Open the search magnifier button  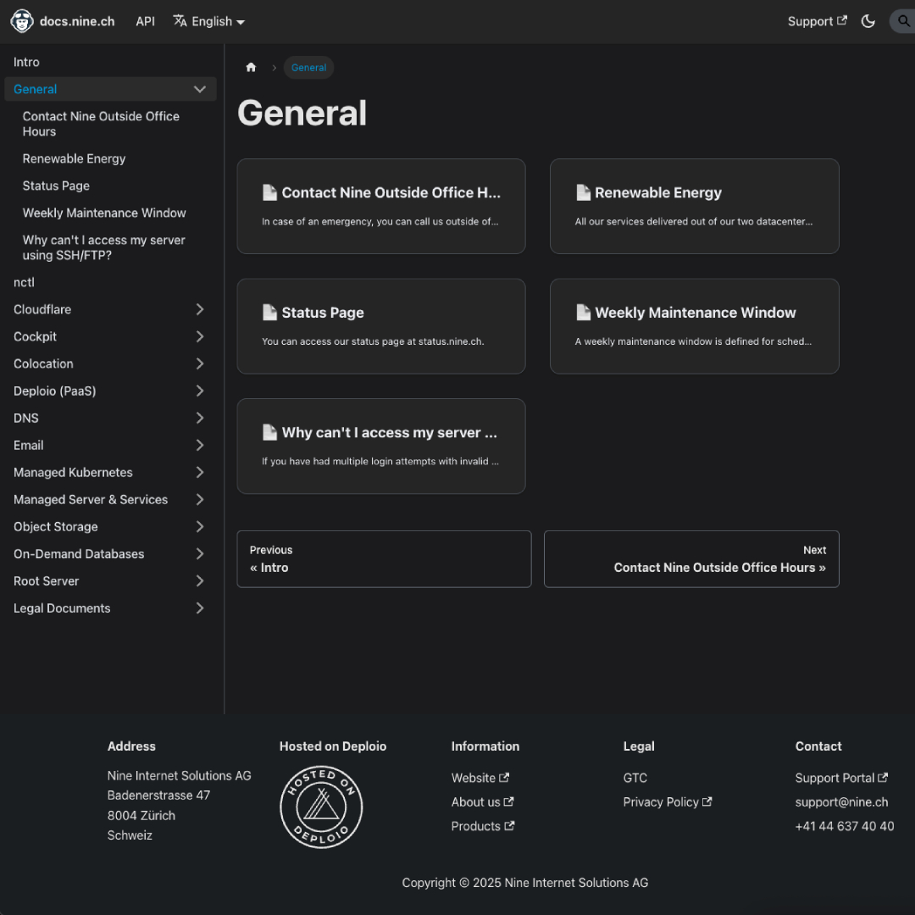click(903, 21)
